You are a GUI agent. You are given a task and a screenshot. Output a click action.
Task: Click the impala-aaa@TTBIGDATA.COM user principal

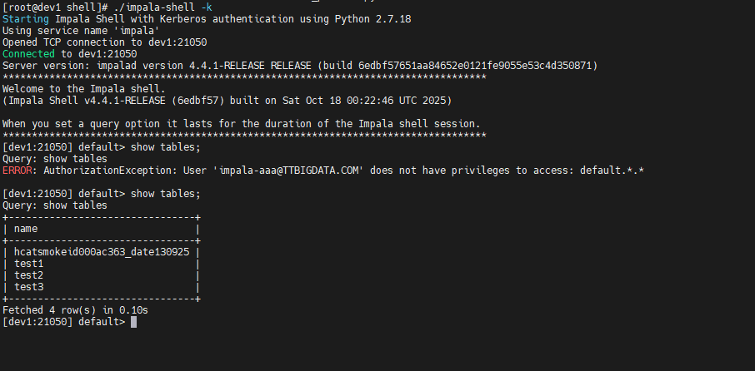point(291,171)
